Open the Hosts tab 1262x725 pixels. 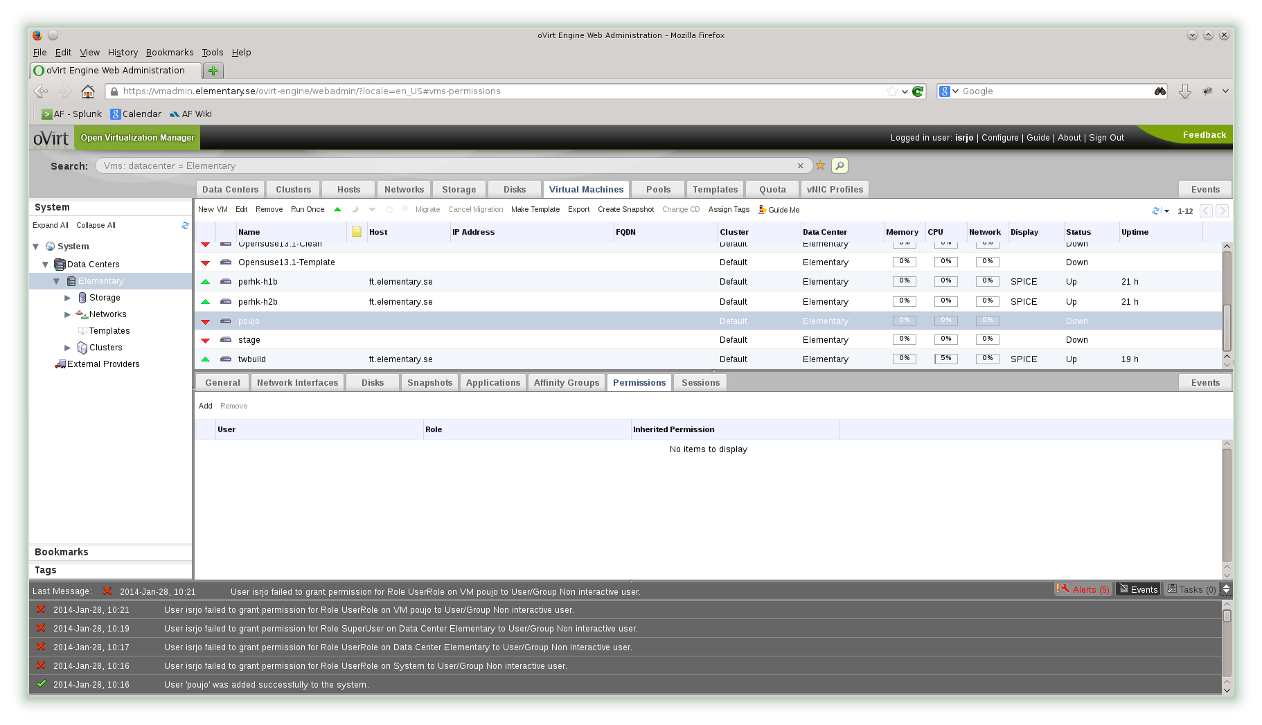pyautogui.click(x=348, y=190)
